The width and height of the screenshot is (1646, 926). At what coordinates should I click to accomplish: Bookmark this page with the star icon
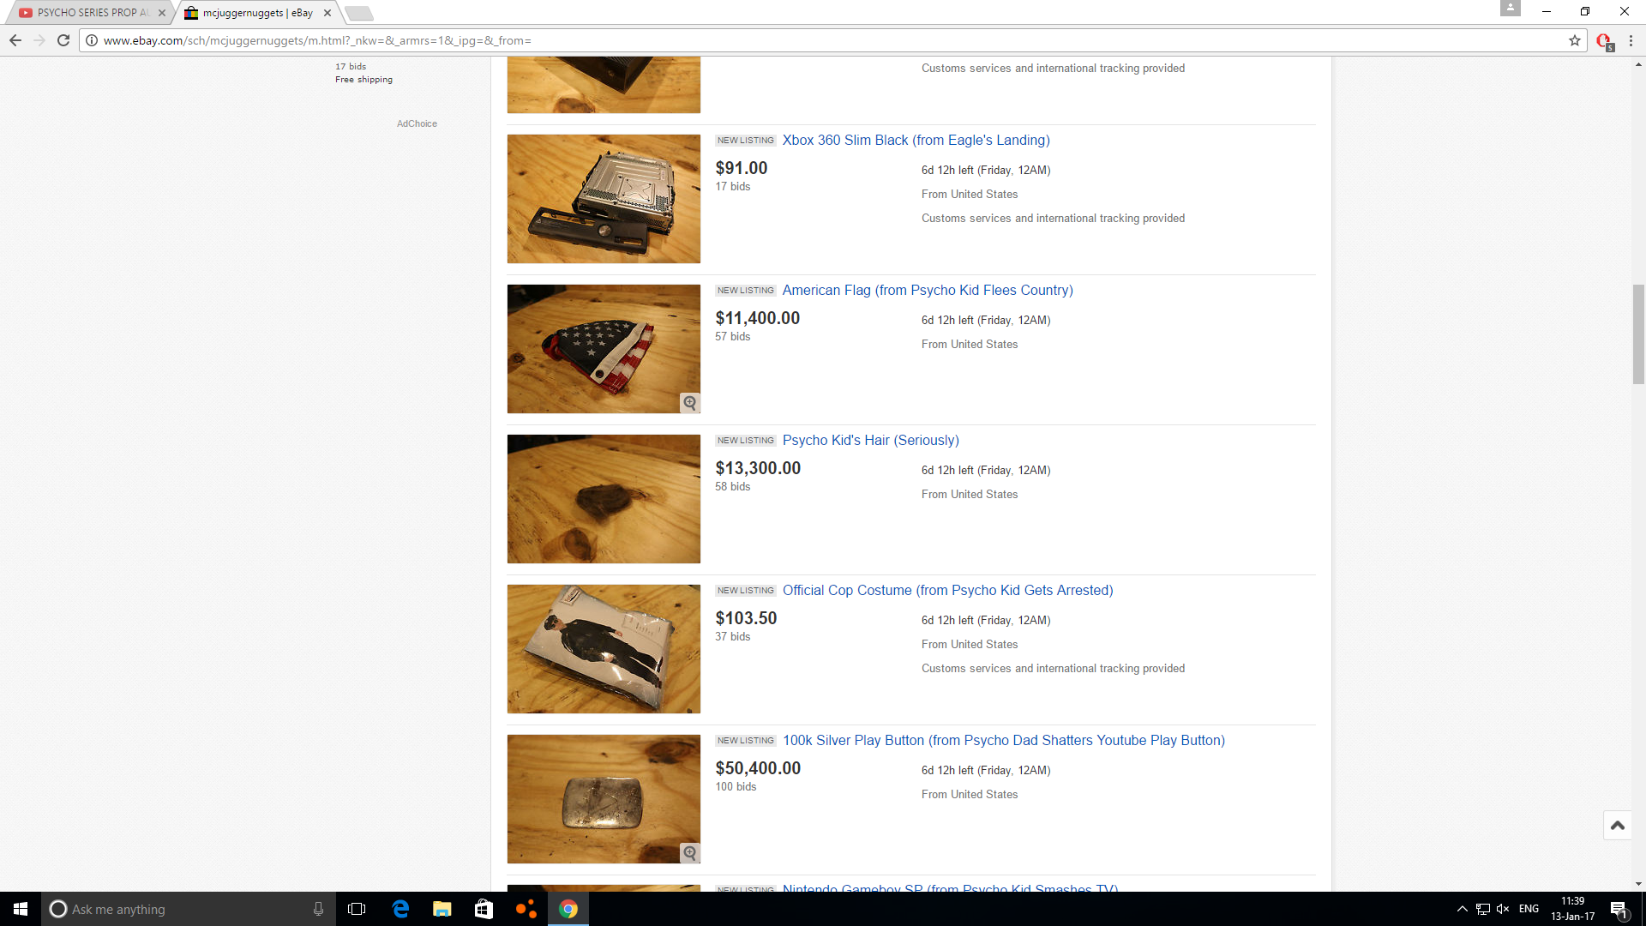pos(1575,40)
